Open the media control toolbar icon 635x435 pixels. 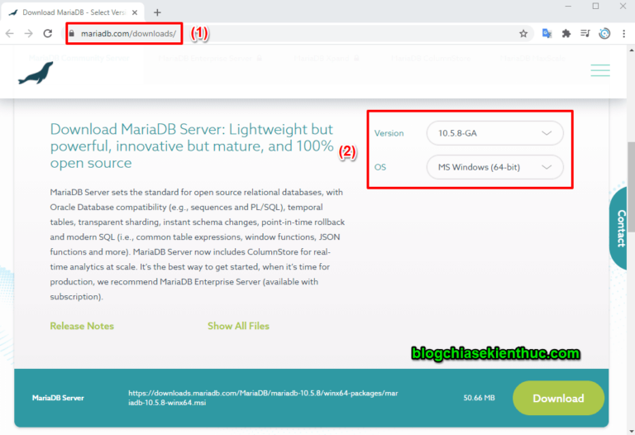[x=585, y=34]
